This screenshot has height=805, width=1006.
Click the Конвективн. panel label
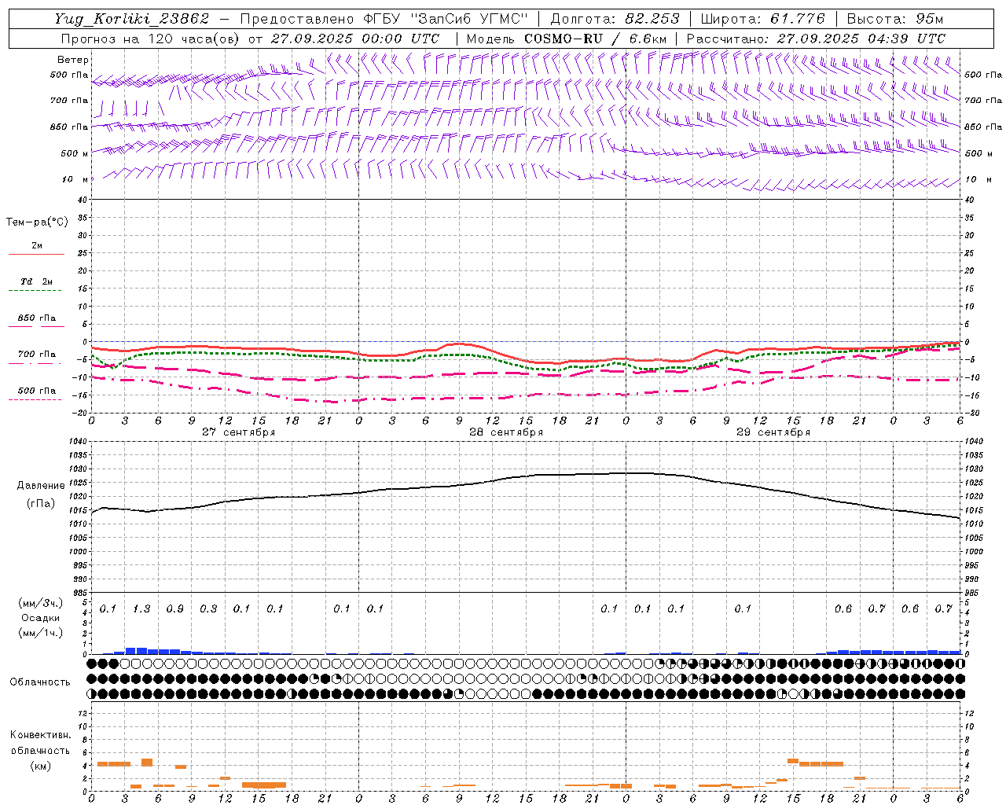41,735
